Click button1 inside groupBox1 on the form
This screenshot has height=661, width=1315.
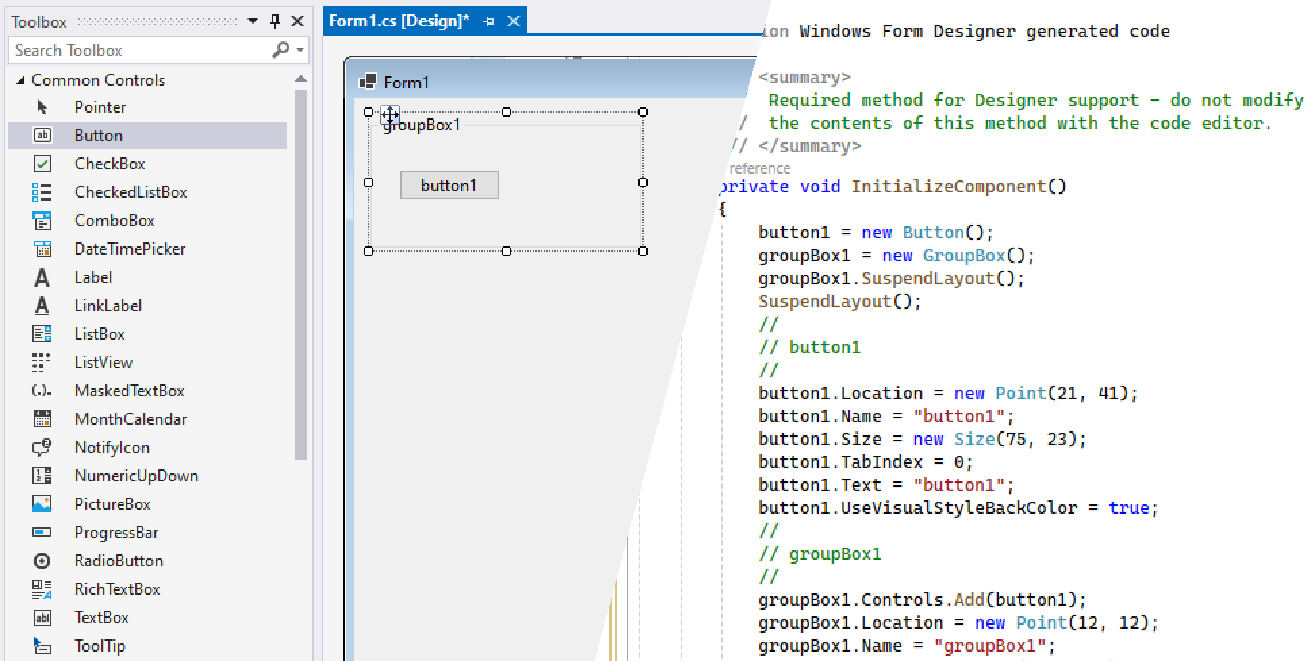coord(449,184)
